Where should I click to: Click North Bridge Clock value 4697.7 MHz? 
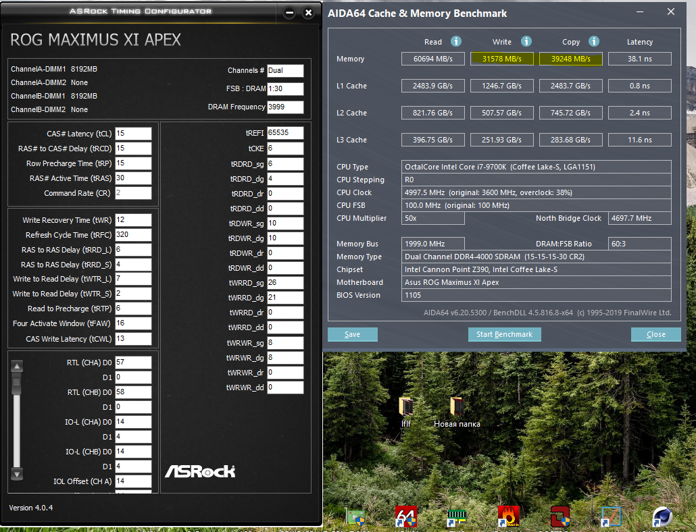coord(640,218)
